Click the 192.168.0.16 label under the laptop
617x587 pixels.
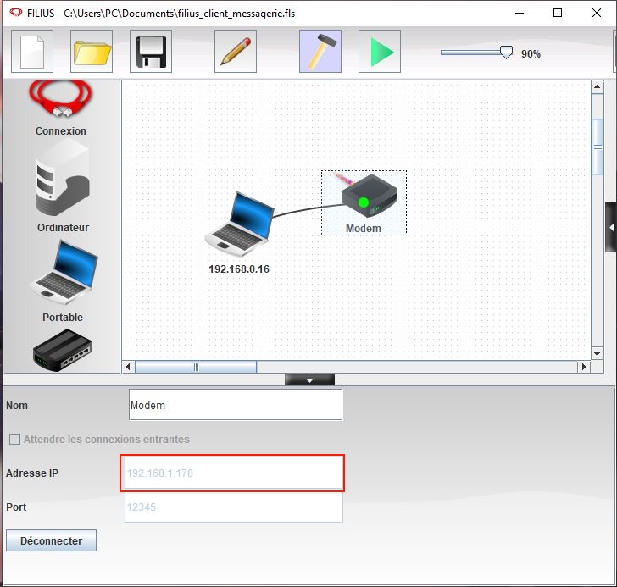[x=239, y=269]
